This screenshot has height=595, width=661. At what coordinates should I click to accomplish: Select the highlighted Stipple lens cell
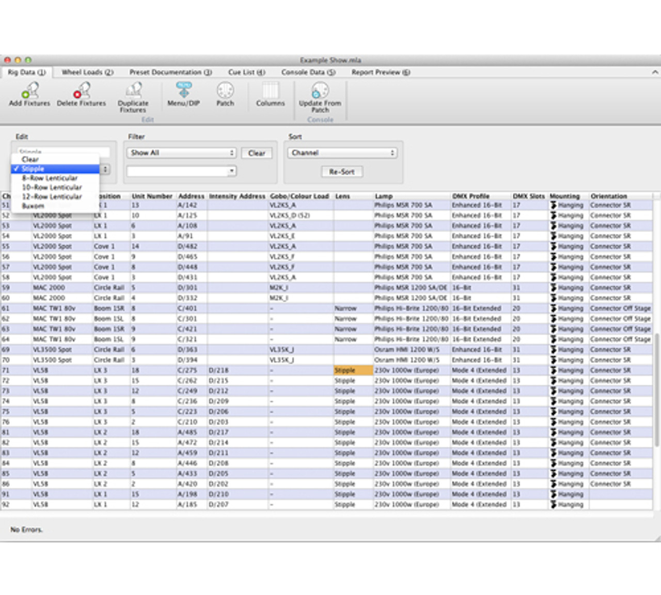click(353, 370)
